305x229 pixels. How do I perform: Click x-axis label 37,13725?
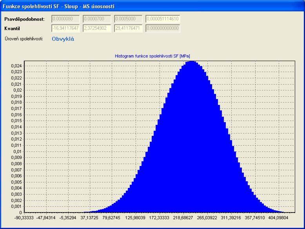click(x=89, y=218)
